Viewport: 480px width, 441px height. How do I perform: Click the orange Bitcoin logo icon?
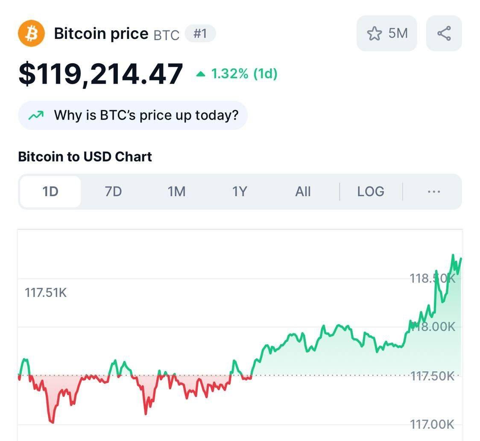(x=31, y=33)
